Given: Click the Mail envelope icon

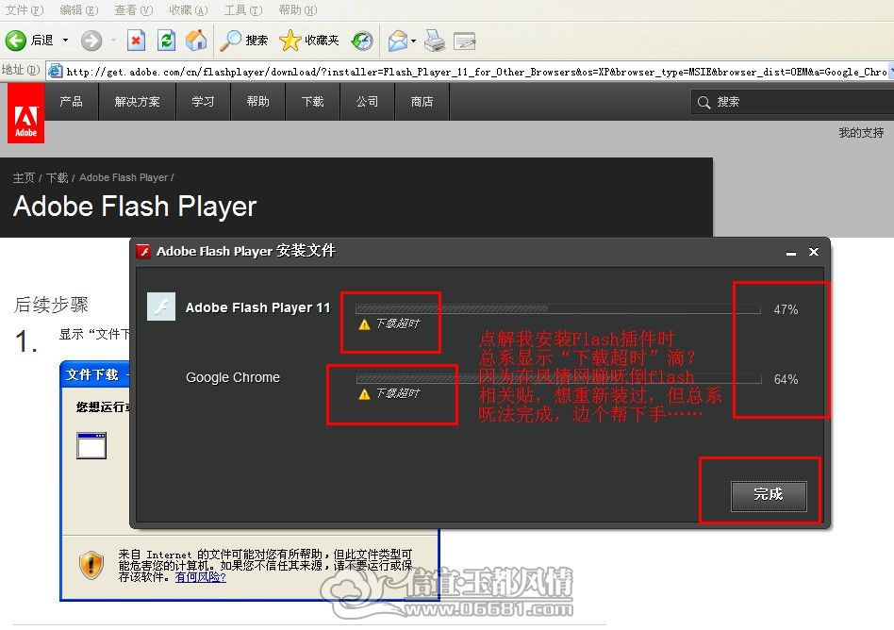Looking at the screenshot, I should 397,41.
